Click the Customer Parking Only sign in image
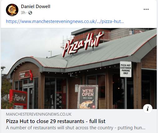The height and width of the screenshot is (133, 158). pyautogui.click(x=126, y=69)
